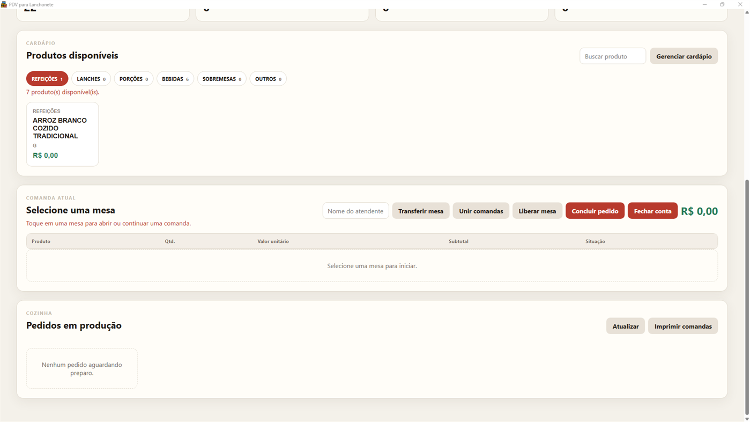Select the SOBREMESAS category
The height and width of the screenshot is (422, 750).
(x=222, y=79)
